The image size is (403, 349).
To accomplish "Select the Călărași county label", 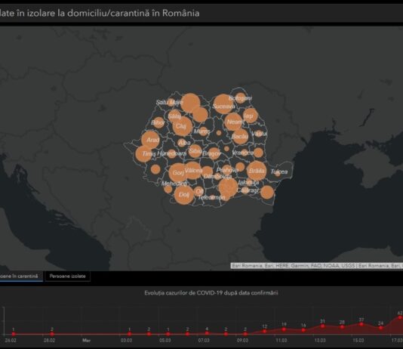I will 248,190.
